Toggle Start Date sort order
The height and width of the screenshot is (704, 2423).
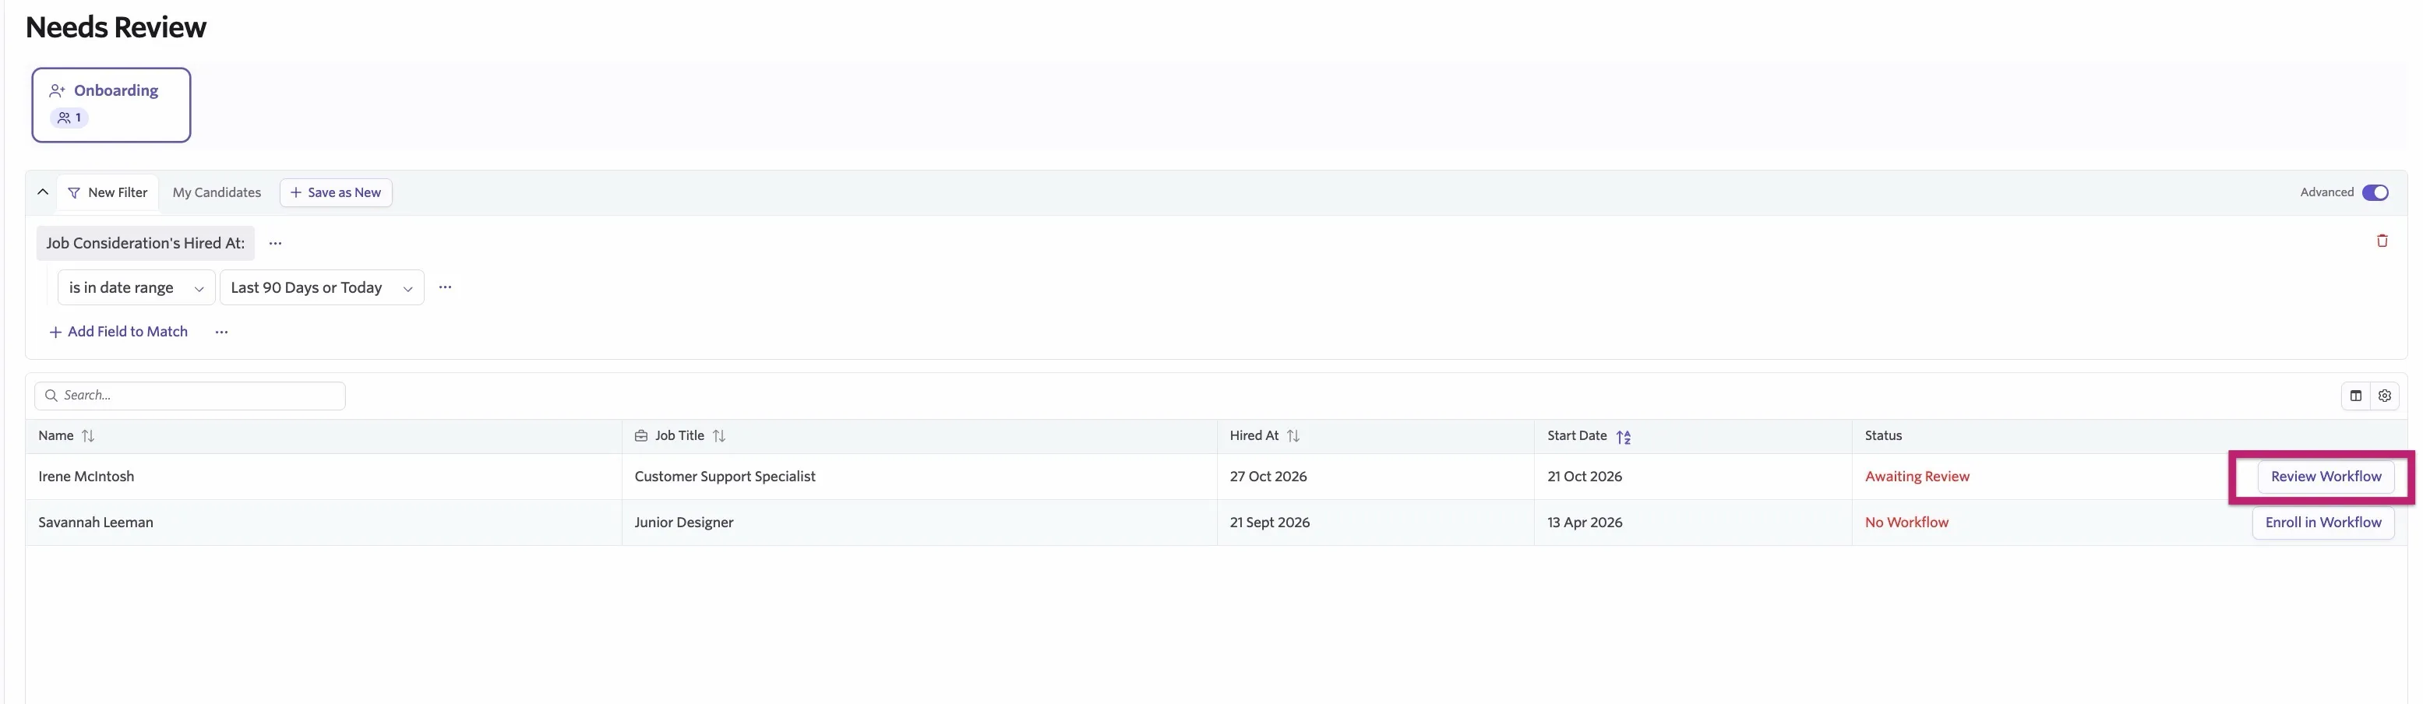(x=1624, y=437)
